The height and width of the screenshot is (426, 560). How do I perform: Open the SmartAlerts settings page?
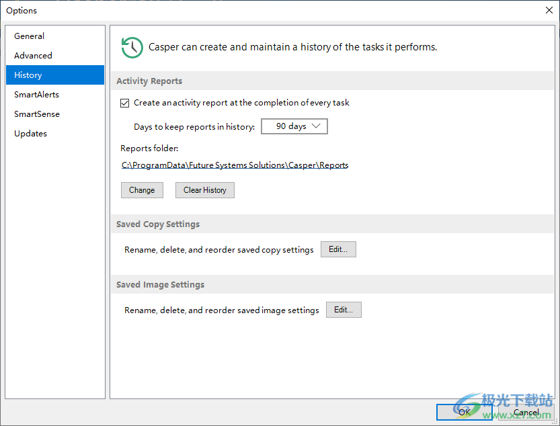(x=37, y=95)
